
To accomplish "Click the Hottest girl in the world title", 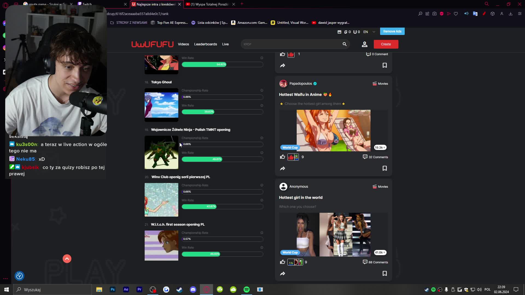I will pos(301,197).
